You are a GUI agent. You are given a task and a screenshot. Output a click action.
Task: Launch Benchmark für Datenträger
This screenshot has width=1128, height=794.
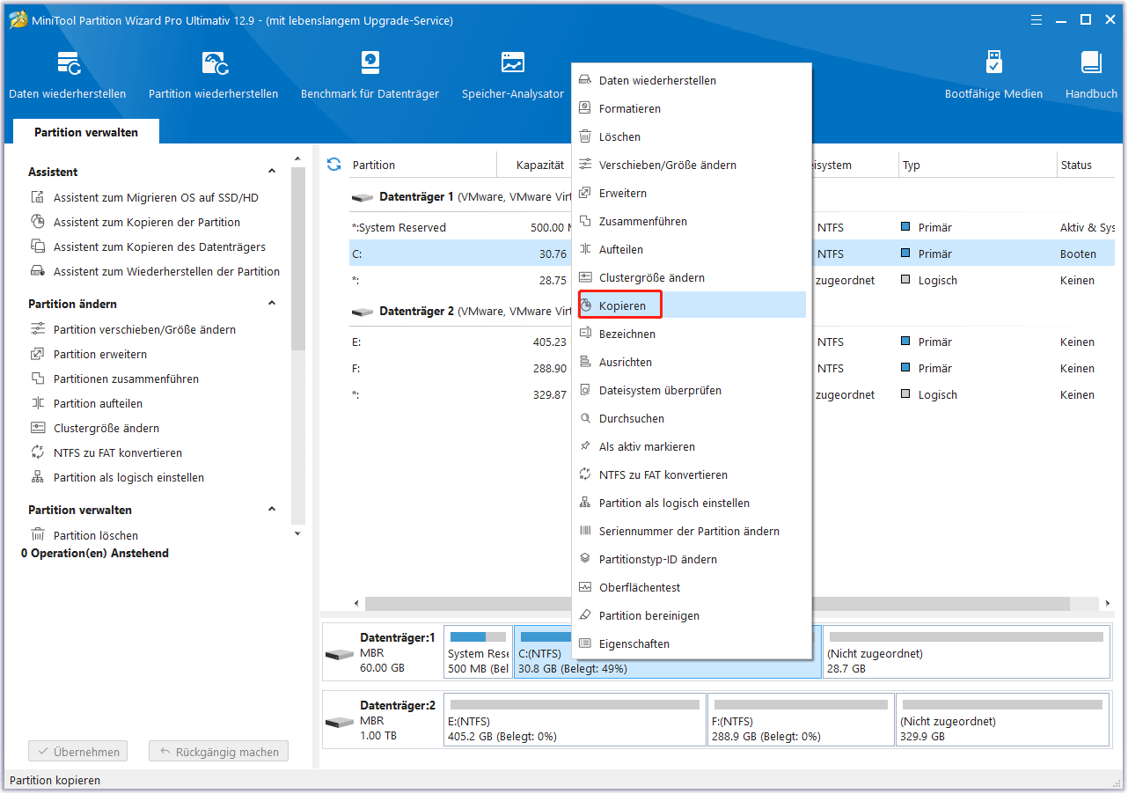(370, 75)
